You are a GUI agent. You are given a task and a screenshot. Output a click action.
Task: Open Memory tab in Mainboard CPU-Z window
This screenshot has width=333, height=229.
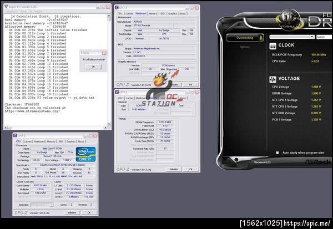click(153, 13)
